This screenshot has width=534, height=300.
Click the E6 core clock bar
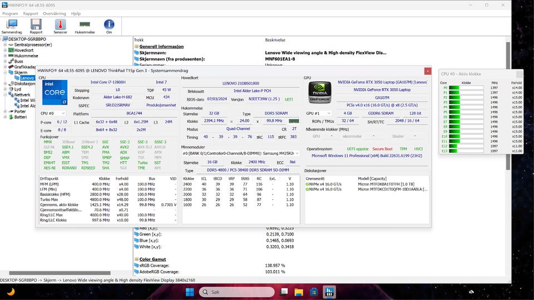point(466,117)
